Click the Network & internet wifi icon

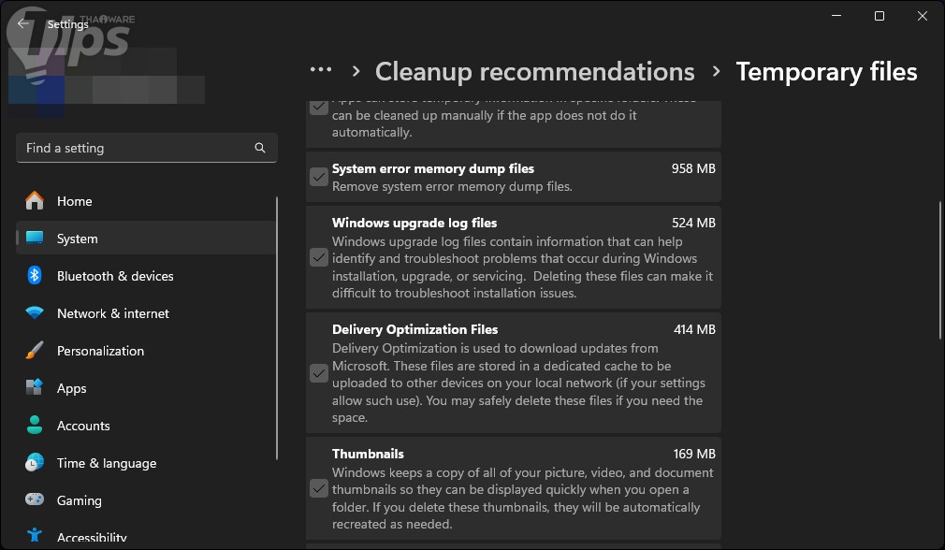pos(35,313)
